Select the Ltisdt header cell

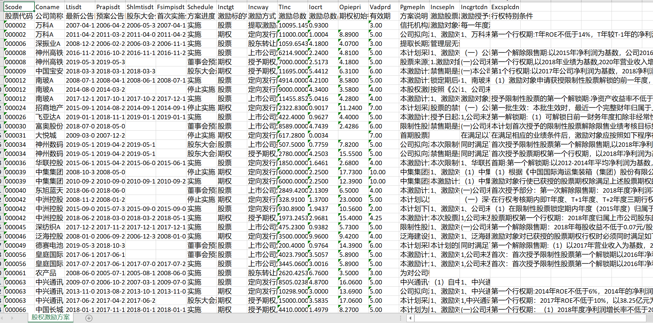[x=80, y=7]
